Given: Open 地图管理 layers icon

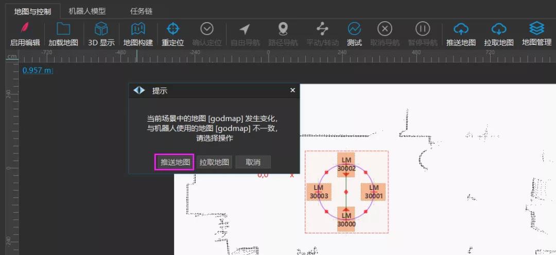Looking at the screenshot, I should tap(536, 29).
